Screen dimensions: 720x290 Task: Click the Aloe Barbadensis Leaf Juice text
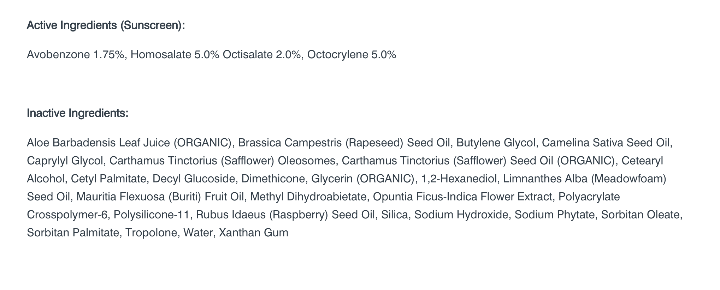coord(99,143)
